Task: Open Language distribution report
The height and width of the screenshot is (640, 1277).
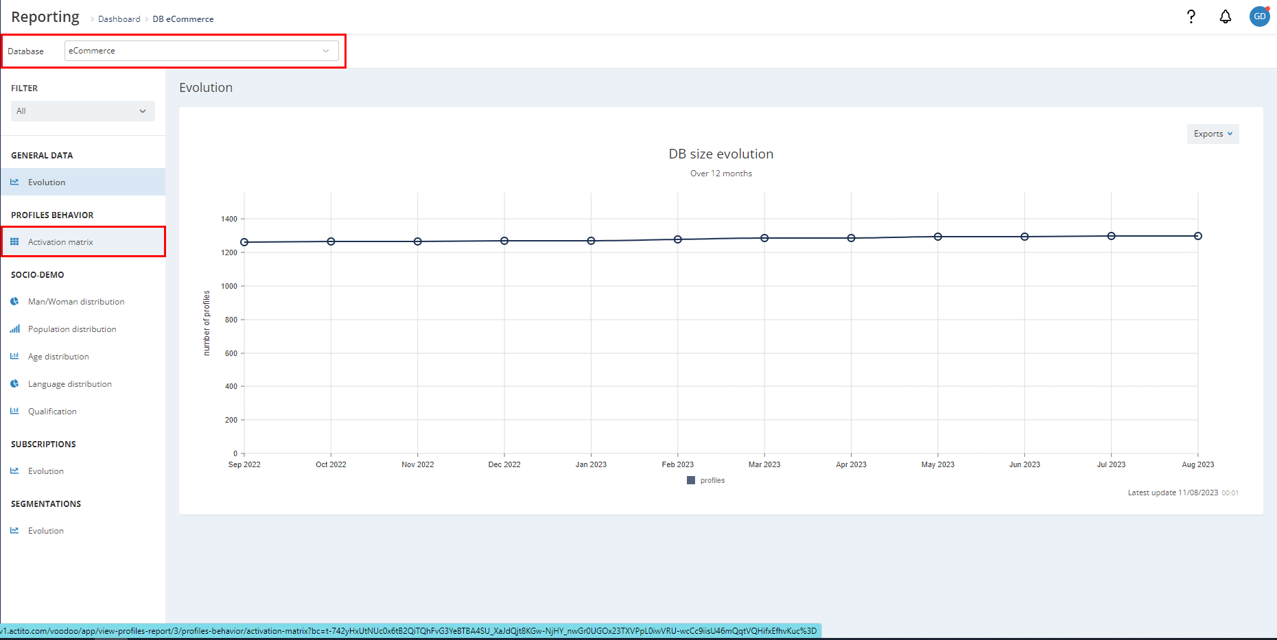Action: (x=83, y=383)
